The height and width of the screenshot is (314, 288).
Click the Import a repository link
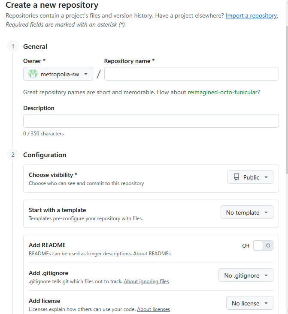[251, 15]
